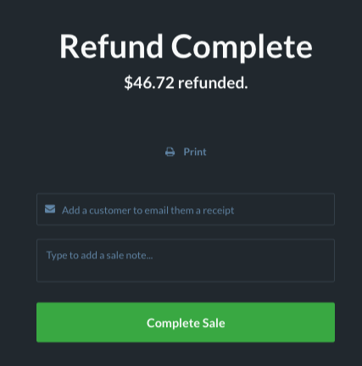Select the Print receipt link text
This screenshot has height=366, width=362.
click(x=195, y=152)
